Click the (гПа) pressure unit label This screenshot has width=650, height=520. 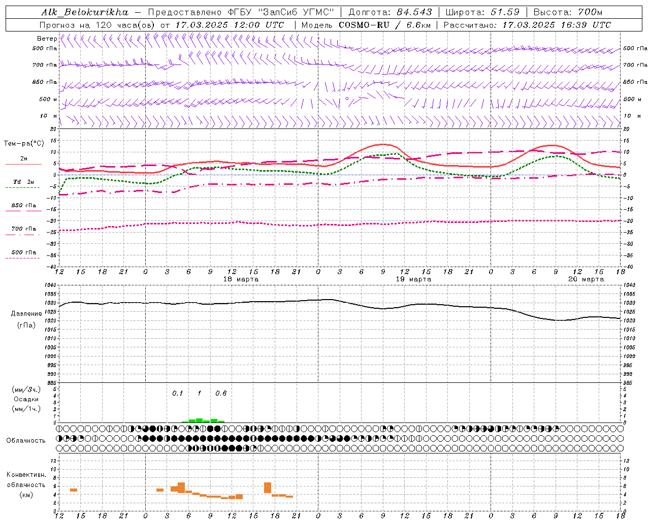26,326
